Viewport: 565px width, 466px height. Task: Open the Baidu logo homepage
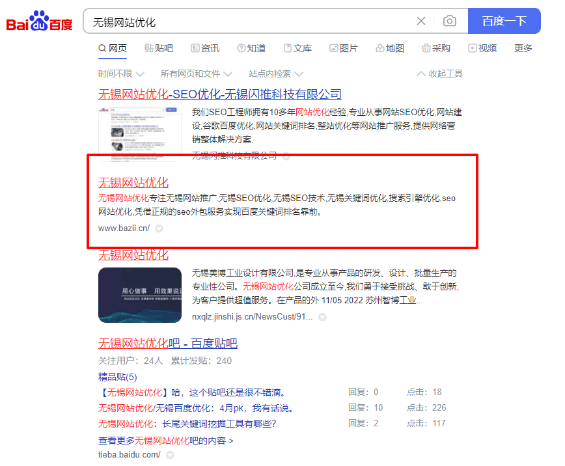click(39, 21)
